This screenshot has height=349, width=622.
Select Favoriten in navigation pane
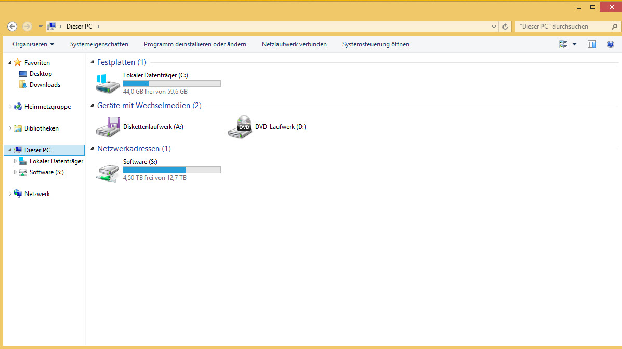click(37, 63)
